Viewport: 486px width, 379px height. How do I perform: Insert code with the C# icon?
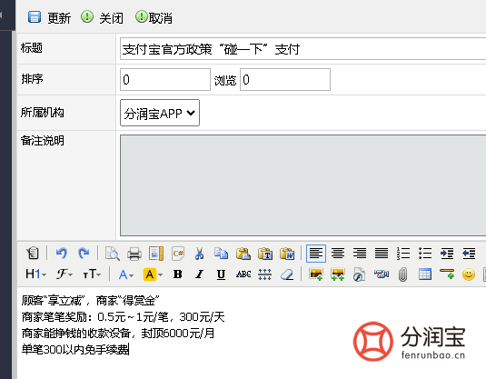tap(178, 253)
